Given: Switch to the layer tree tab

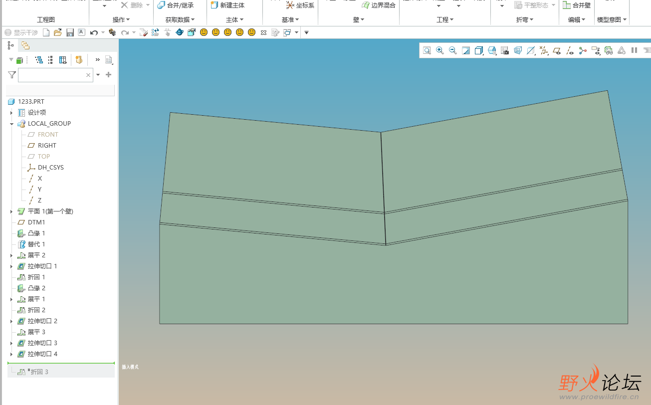Looking at the screenshot, I should 25,45.
